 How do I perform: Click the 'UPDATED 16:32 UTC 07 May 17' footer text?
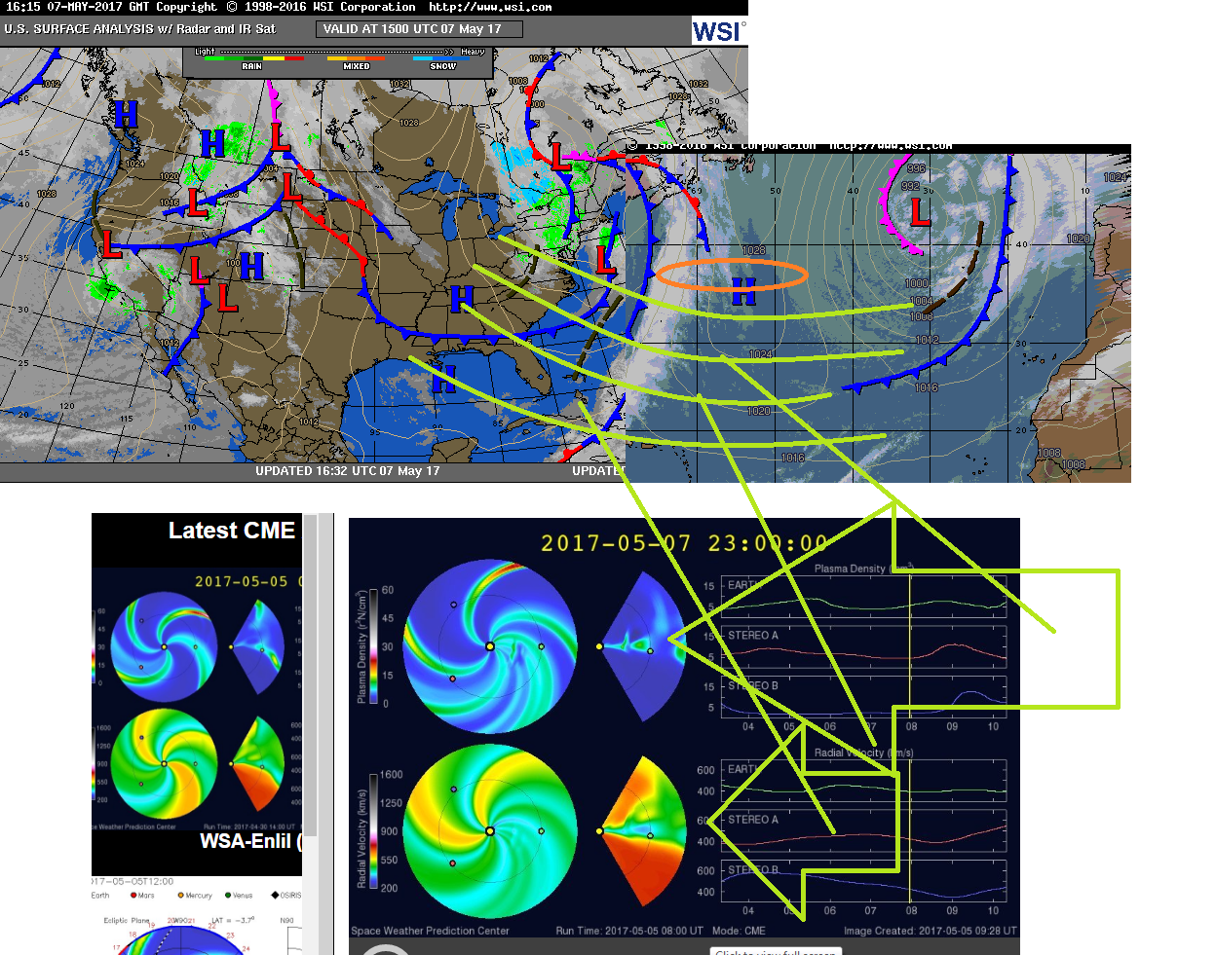tap(347, 471)
